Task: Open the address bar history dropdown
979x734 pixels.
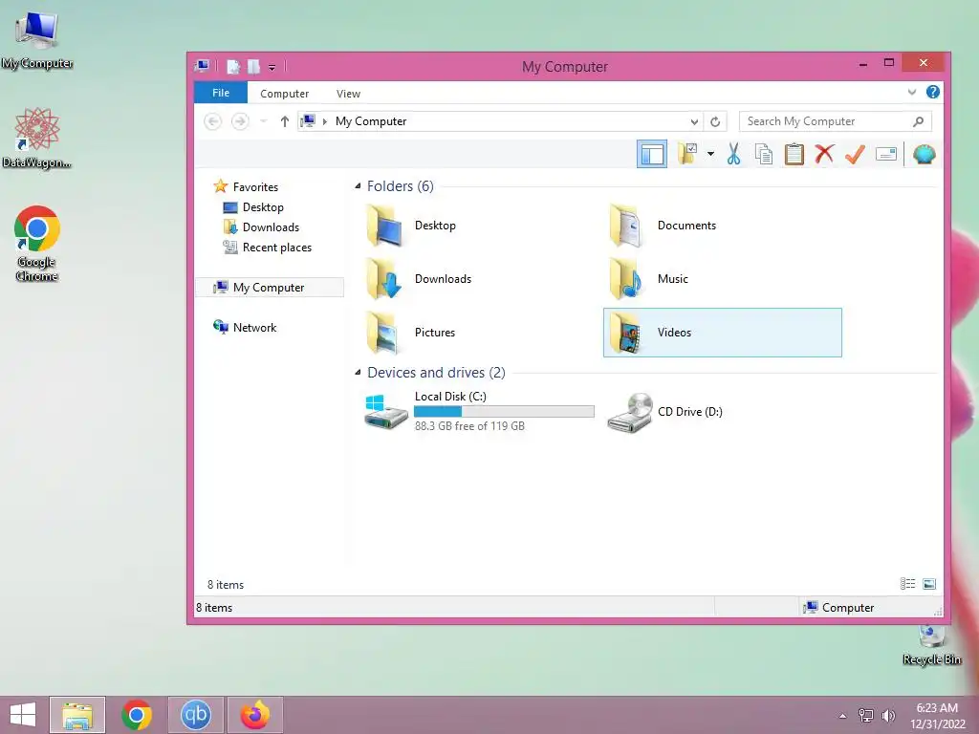Action: pos(694,121)
